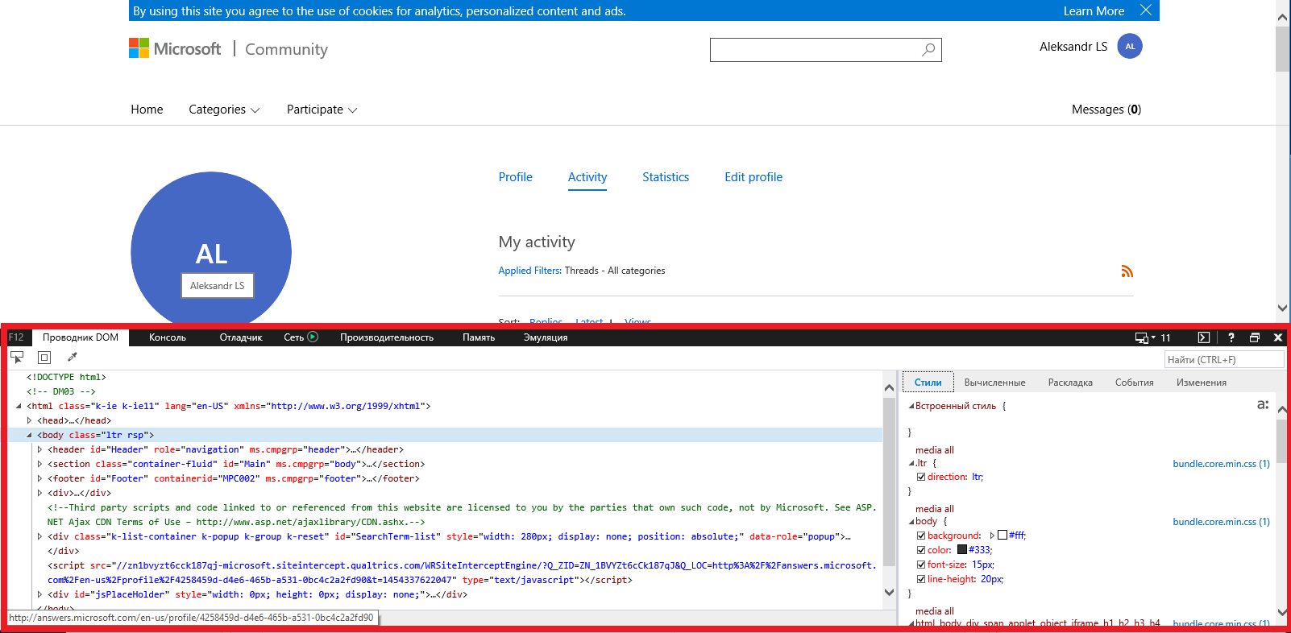Click the Applied Filters link
Image resolution: width=1291 pixels, height=633 pixels.
tap(529, 271)
